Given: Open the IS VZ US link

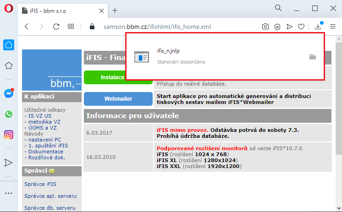Looking at the screenshot, I should pyautogui.click(x=40, y=116).
